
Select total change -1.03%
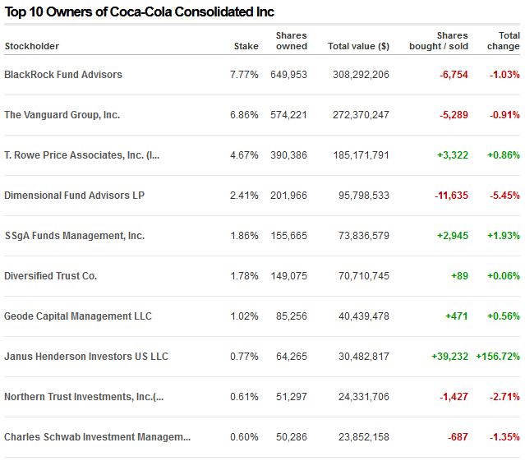tap(504, 74)
